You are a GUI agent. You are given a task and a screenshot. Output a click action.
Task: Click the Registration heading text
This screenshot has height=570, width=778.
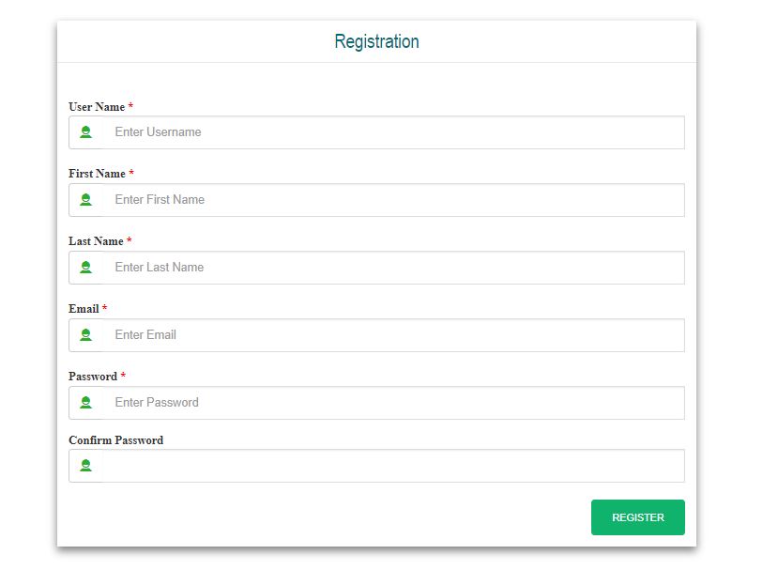pyautogui.click(x=376, y=41)
